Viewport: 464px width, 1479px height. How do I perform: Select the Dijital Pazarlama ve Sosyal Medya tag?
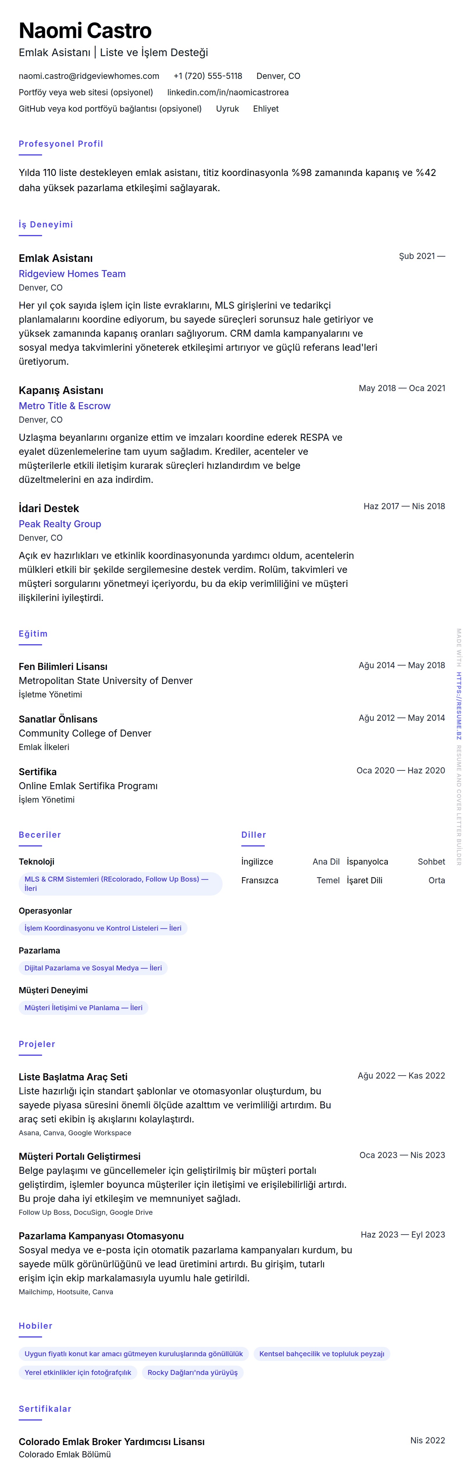93,968
